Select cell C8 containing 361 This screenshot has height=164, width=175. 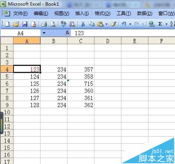click(81, 98)
